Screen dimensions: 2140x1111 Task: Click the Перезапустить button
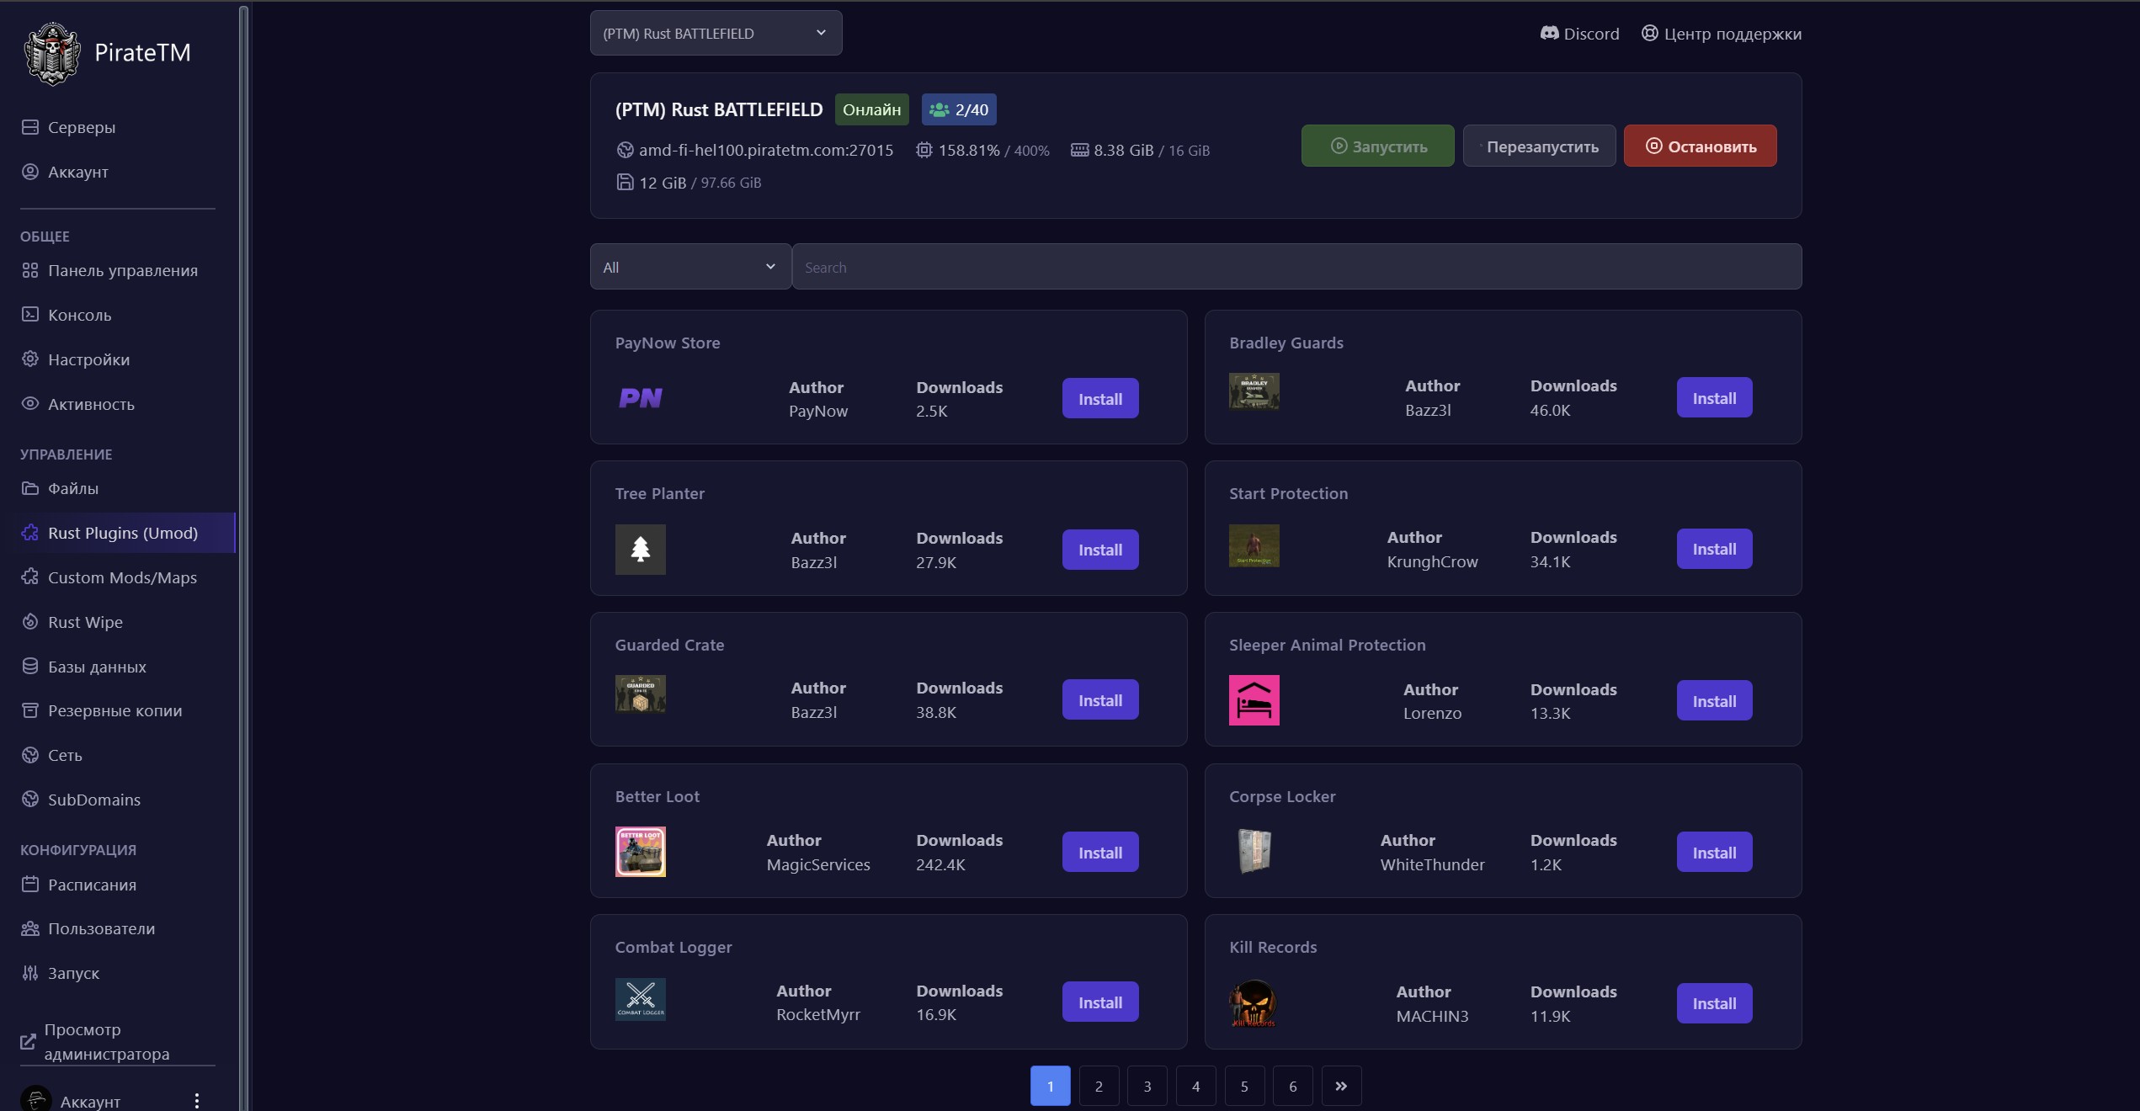[x=1539, y=146]
